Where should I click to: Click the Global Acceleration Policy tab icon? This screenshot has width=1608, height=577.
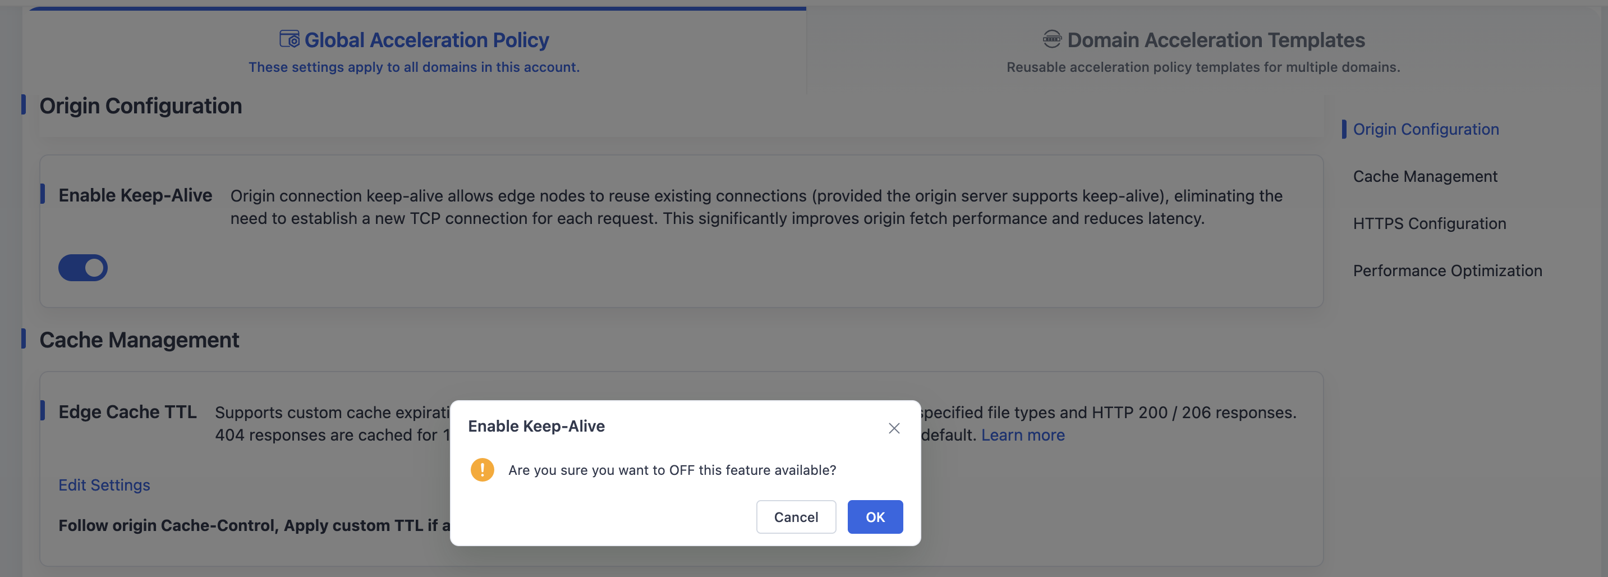pyautogui.click(x=289, y=39)
